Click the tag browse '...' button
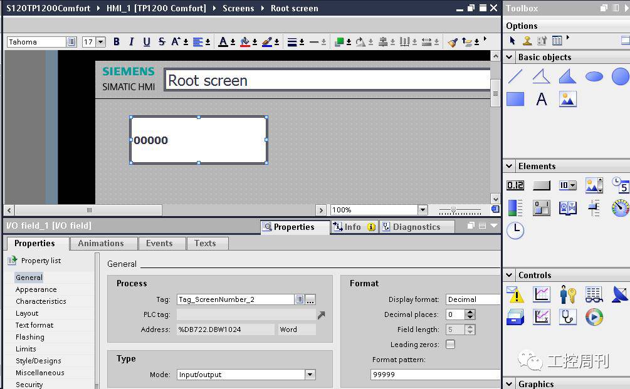 [310, 299]
